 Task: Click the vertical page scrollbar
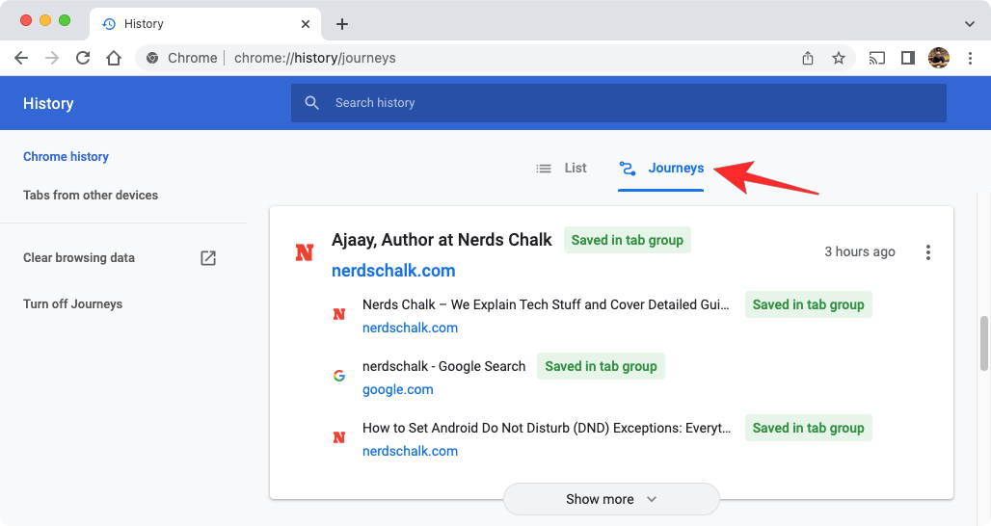point(983,343)
